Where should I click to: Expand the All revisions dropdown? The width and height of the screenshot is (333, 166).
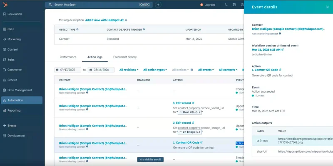pyautogui.click(x=129, y=70)
